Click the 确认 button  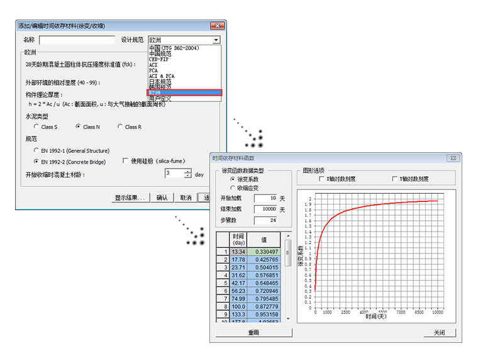[162, 198]
